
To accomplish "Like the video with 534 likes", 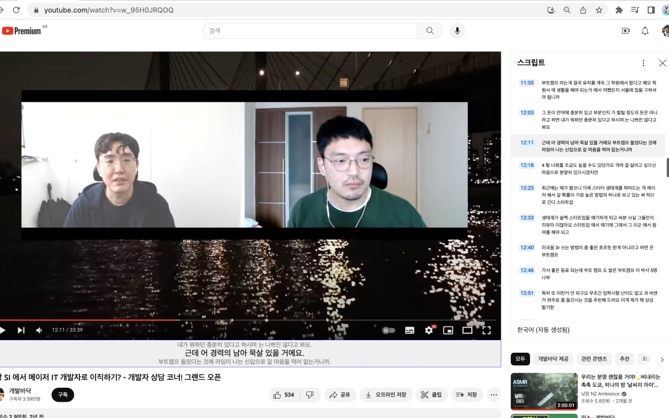I will click(x=283, y=395).
